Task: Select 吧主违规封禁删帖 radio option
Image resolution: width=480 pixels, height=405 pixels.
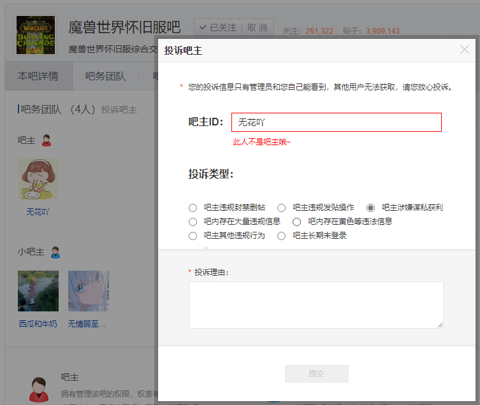Action: [x=193, y=208]
